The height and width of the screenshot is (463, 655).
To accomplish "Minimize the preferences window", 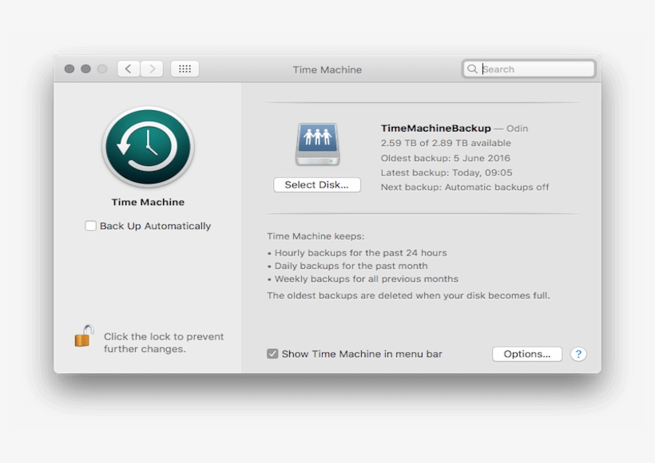I will (x=85, y=68).
